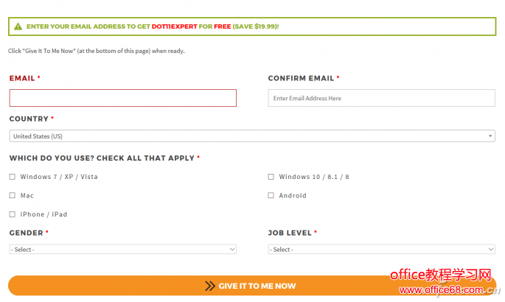
Task: Open the Country dropdown list
Action: coord(251,136)
